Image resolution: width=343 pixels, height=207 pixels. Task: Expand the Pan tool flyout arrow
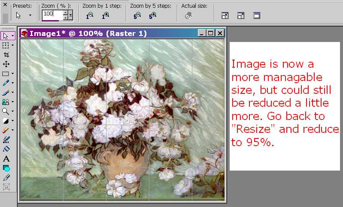coord(13,36)
